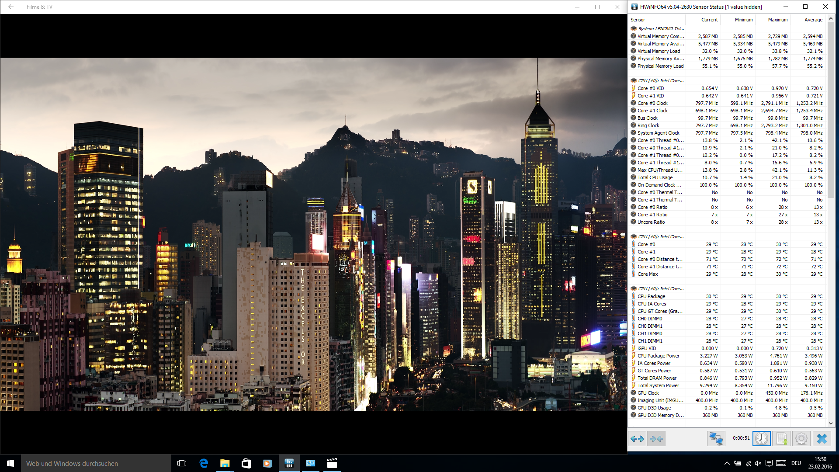The image size is (839, 472).
Task: Open the remote network monitors button
Action: pyautogui.click(x=716, y=438)
